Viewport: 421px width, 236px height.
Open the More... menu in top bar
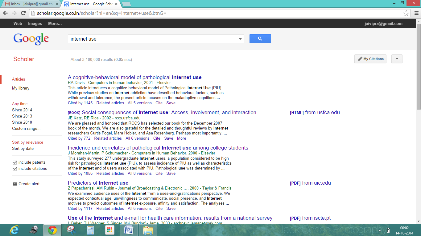click(55, 23)
